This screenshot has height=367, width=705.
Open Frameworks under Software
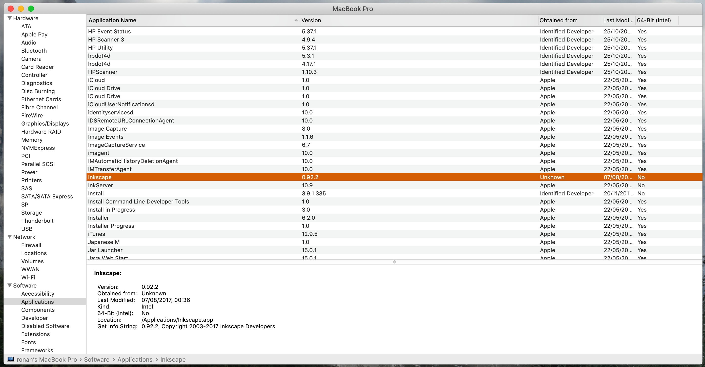(x=37, y=350)
